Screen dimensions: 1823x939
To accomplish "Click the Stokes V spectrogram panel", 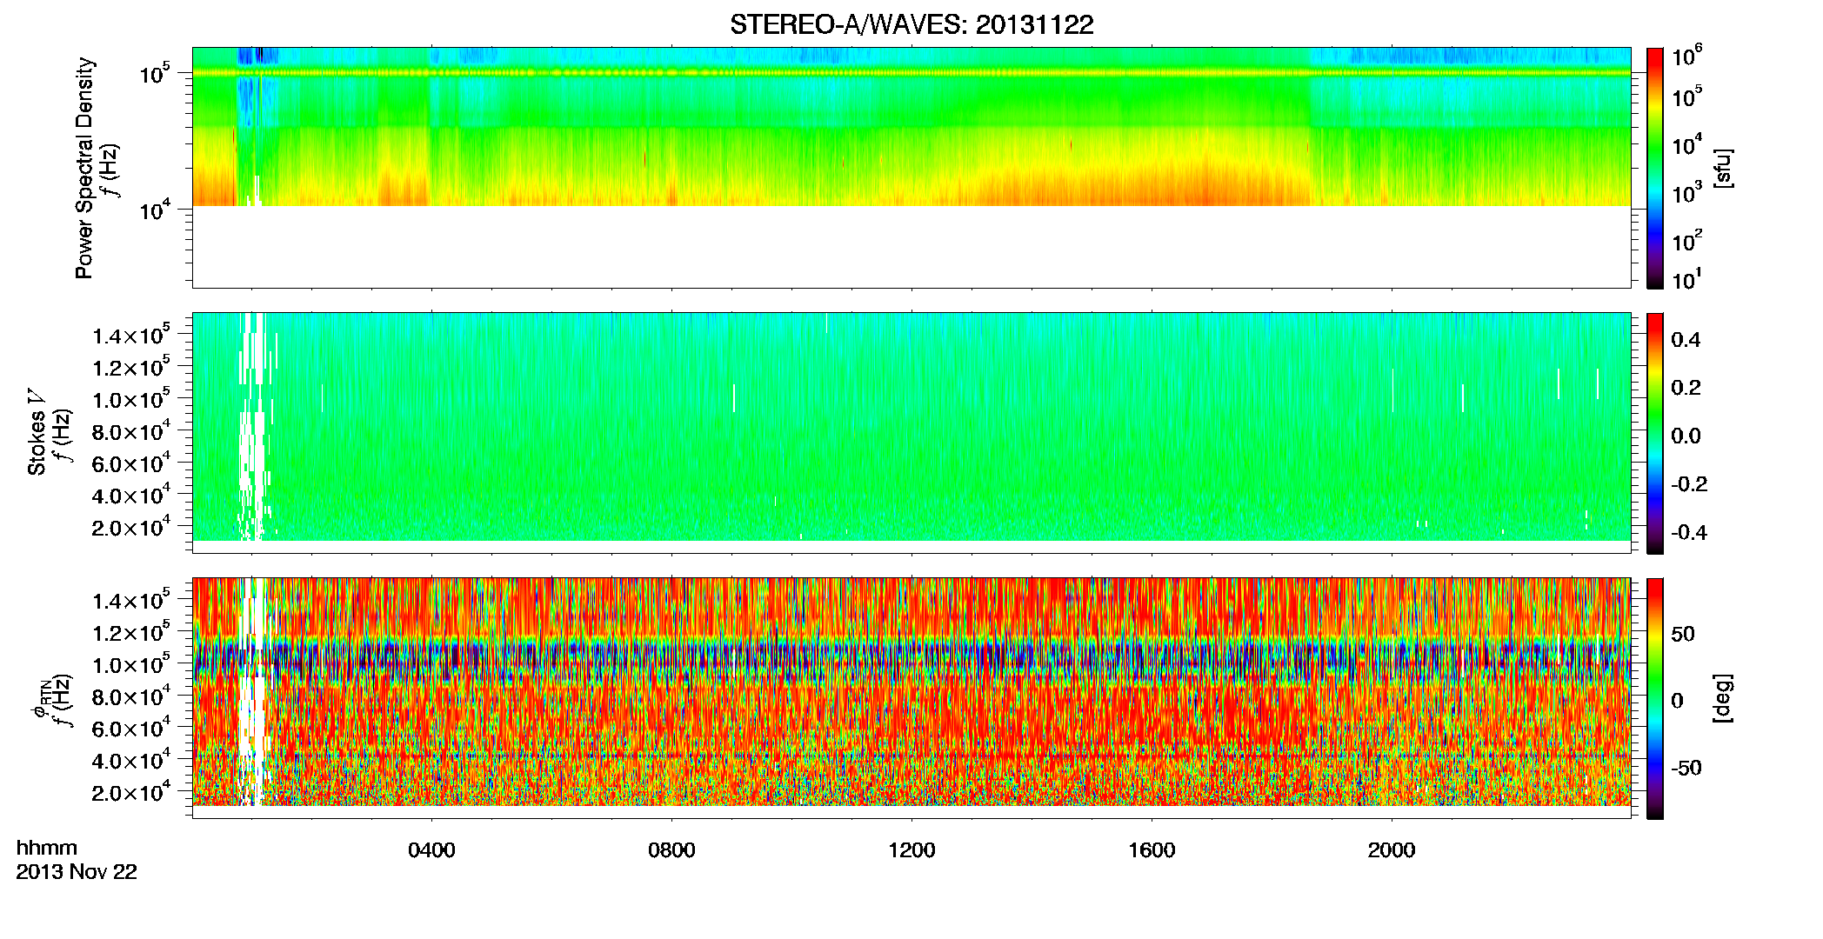I will pos(911,433).
